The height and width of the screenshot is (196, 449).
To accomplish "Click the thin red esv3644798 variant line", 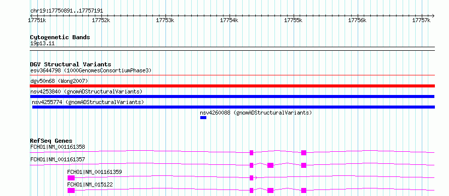I will [x=232, y=75].
